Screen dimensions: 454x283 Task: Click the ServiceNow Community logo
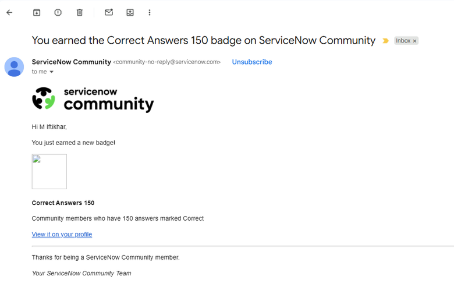pos(93,100)
